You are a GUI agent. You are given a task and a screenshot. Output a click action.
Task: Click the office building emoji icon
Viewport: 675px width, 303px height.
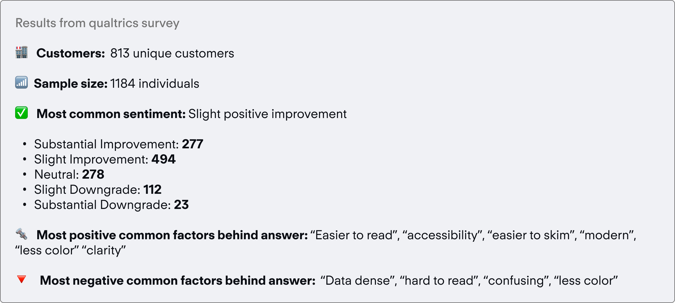21,52
